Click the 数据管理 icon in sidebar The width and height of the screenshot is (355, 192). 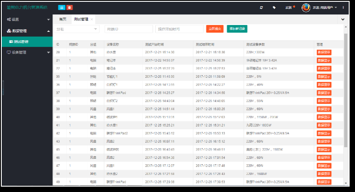coord(9,31)
